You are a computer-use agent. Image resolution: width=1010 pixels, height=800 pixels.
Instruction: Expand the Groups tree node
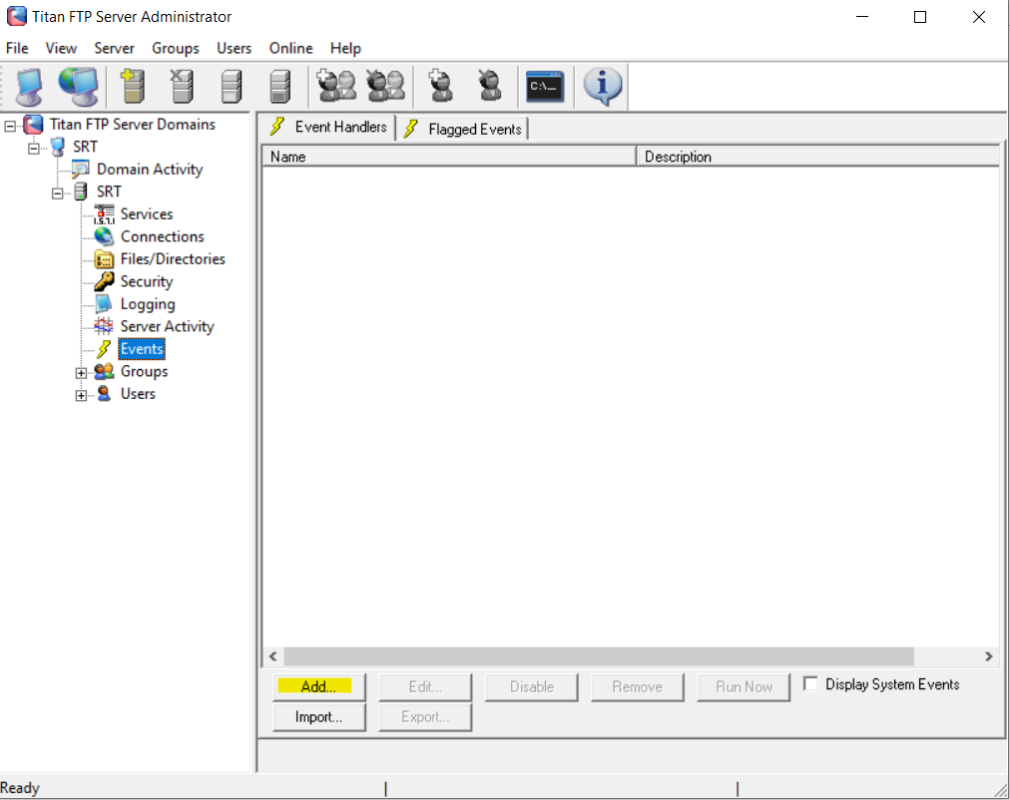pyautogui.click(x=82, y=373)
